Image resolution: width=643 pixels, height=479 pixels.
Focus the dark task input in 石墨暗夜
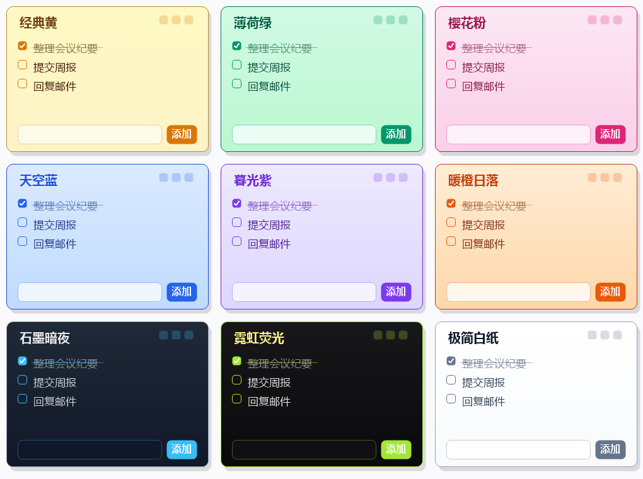pos(90,449)
